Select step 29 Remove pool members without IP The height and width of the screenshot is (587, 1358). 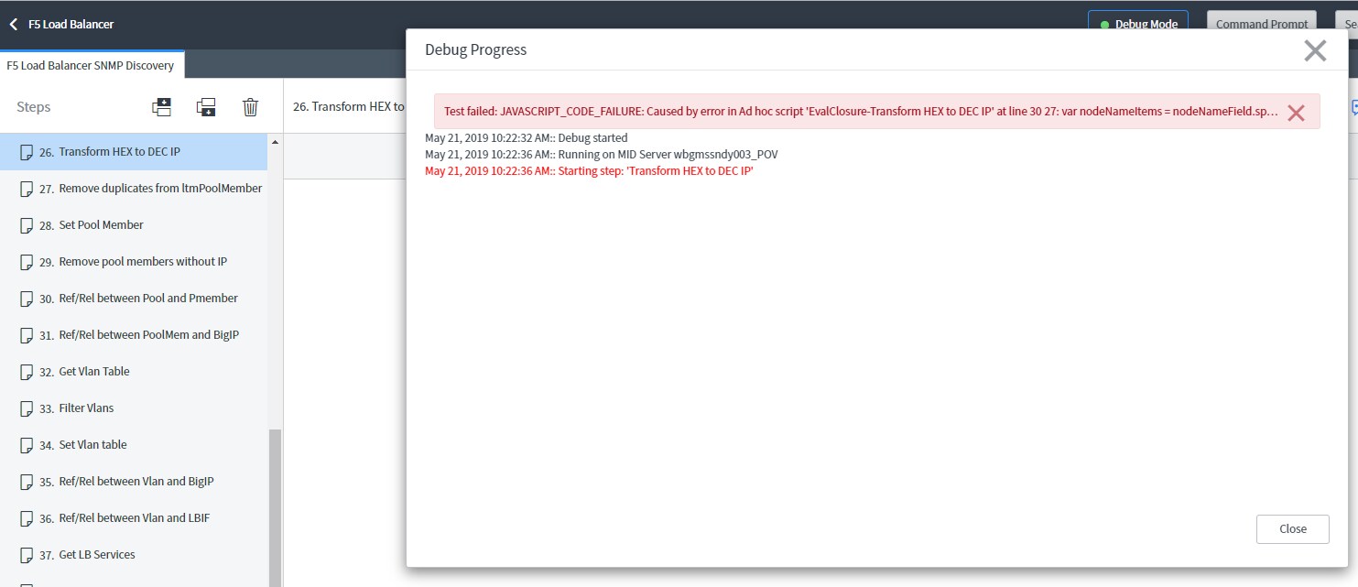point(134,261)
